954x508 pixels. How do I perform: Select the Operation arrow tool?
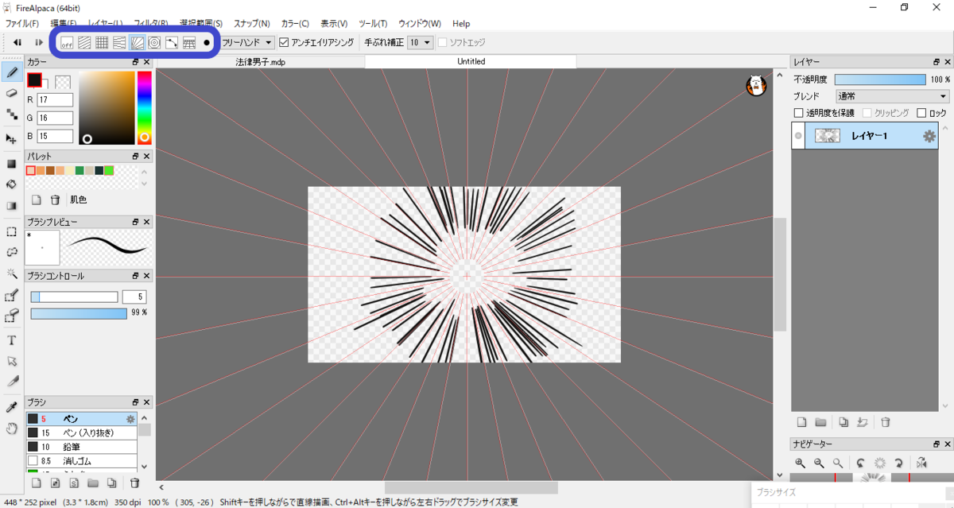[12, 361]
